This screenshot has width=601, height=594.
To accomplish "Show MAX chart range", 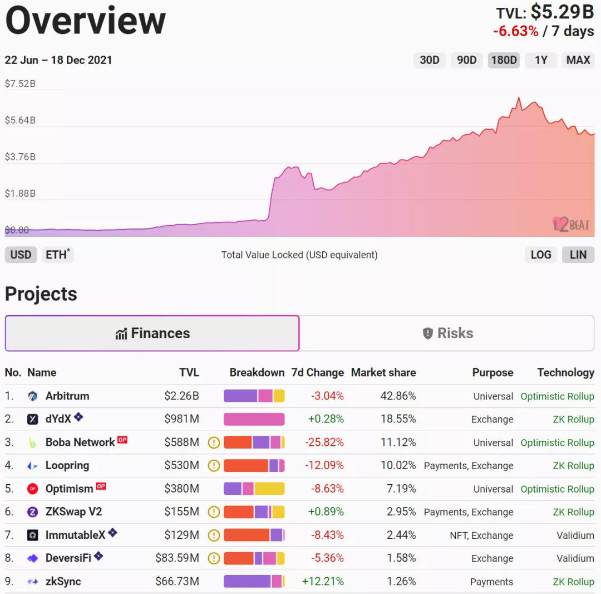I will pyautogui.click(x=578, y=60).
